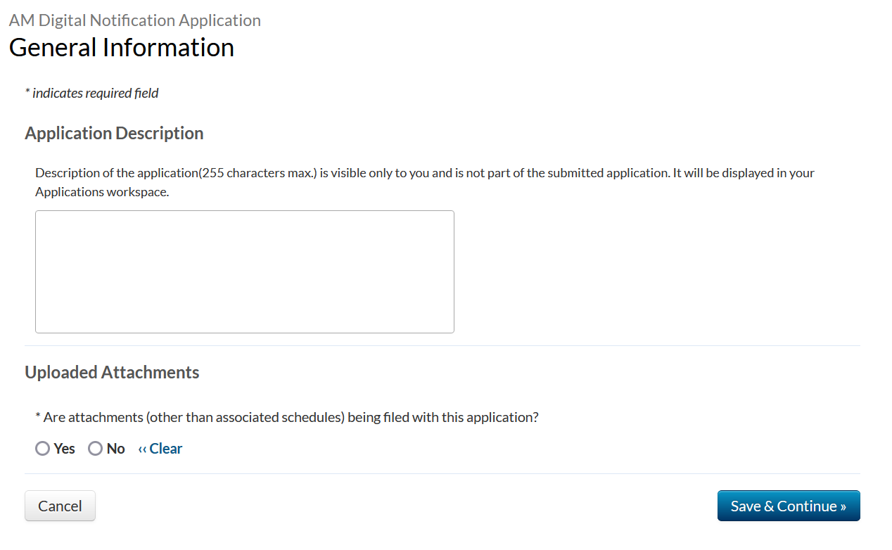
Task: Click the double chevron on Save & Continue
Action: [843, 506]
